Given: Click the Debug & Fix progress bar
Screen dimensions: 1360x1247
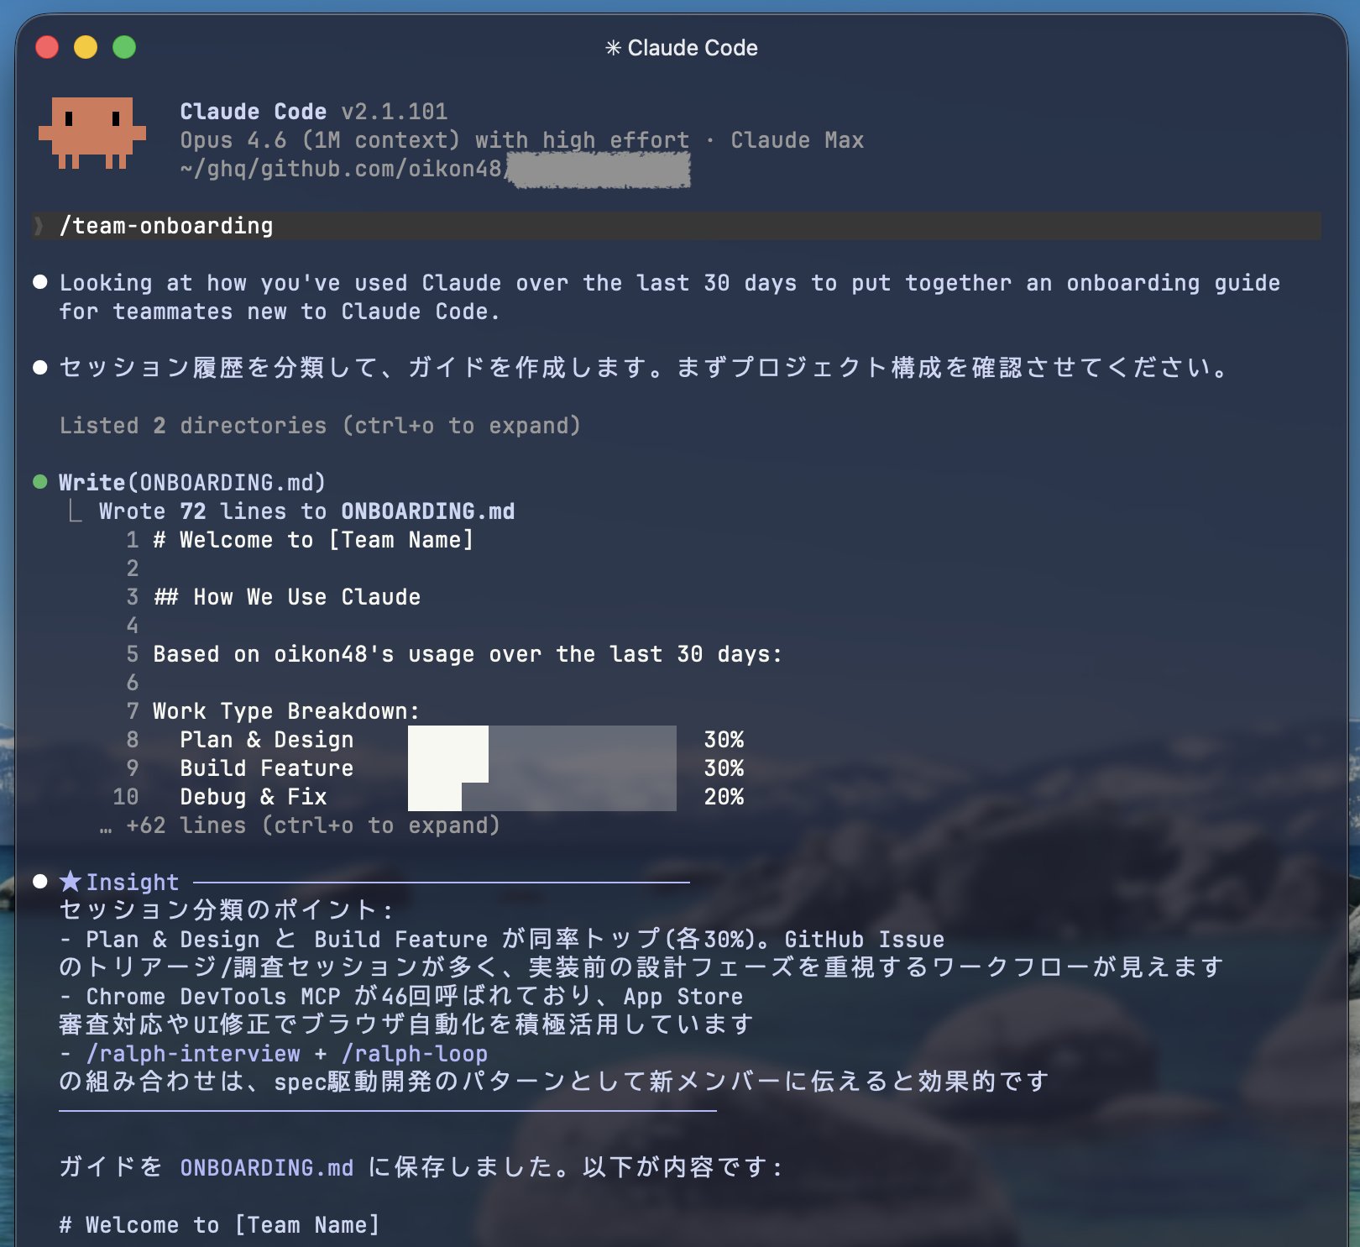Looking at the screenshot, I should pyautogui.click(x=542, y=797).
